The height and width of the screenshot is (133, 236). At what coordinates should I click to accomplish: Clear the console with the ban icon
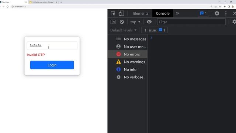tap(122, 22)
